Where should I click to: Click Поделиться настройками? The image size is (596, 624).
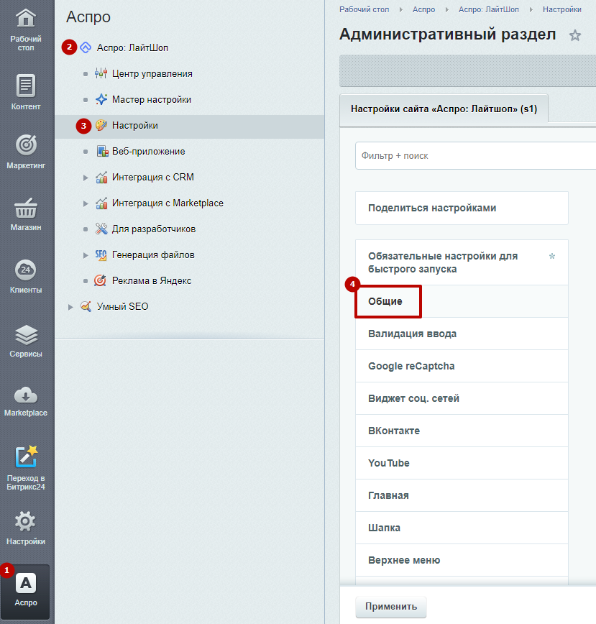pos(462,208)
